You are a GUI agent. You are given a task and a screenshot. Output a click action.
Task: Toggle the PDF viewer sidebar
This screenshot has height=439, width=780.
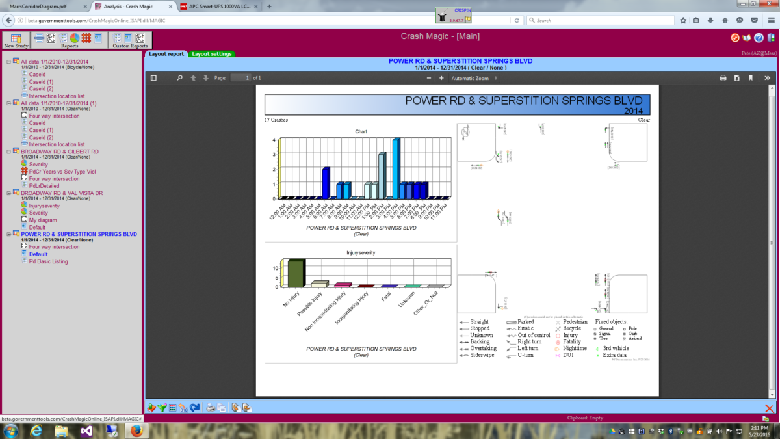click(153, 78)
